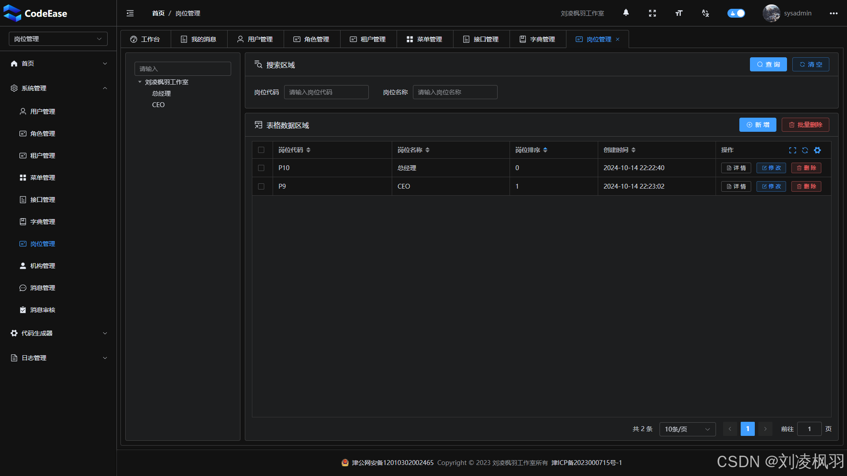847x476 pixels.
Task: Open font size settings icon
Action: [x=678, y=13]
